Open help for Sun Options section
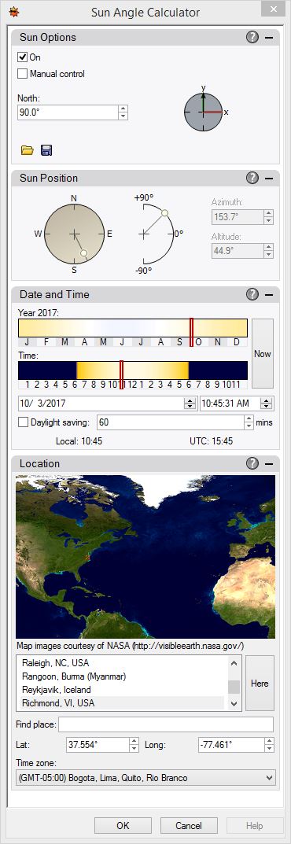Screen dimensions: 291x844 click(x=252, y=37)
